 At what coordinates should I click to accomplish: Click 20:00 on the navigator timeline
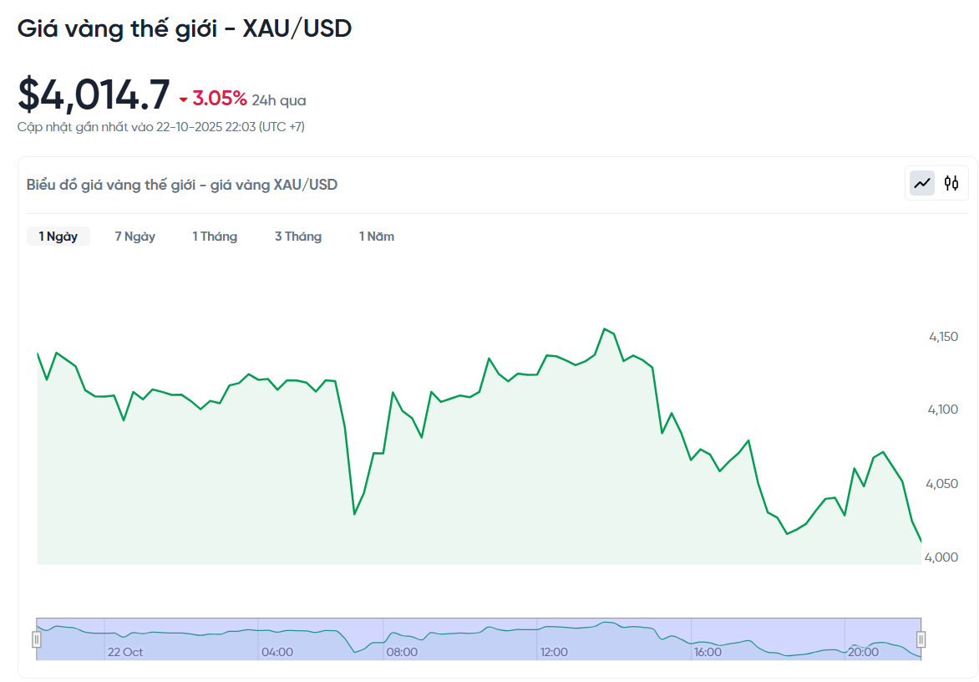click(862, 652)
